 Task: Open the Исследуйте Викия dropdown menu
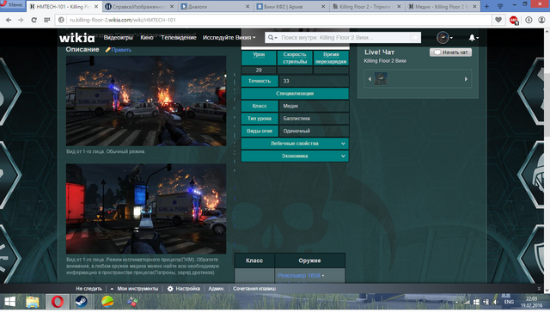tap(229, 38)
